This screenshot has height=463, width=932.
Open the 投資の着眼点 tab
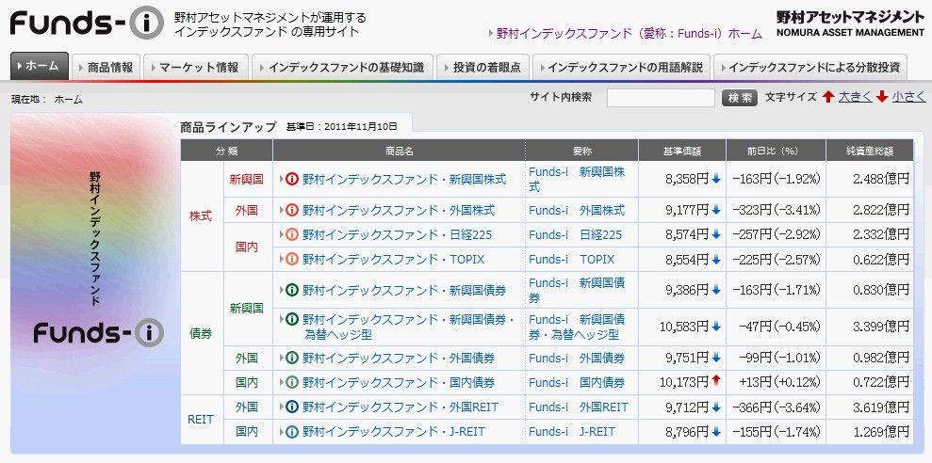point(482,67)
